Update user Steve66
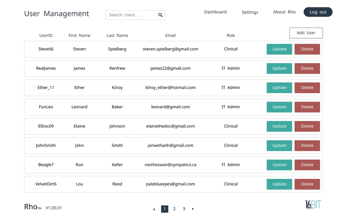 pos(279,49)
